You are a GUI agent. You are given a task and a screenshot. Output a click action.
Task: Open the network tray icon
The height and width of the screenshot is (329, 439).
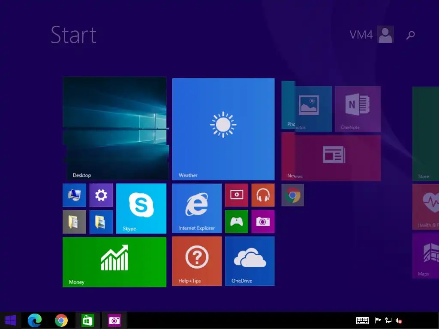(x=388, y=320)
